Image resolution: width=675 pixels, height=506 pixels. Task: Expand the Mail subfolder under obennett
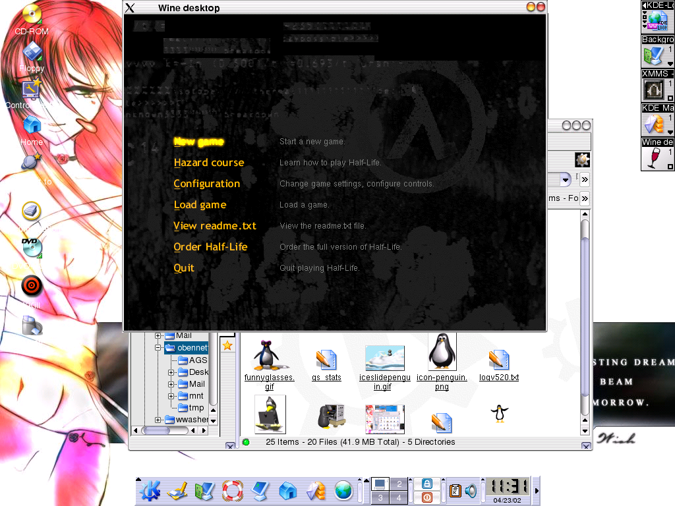[x=171, y=384]
